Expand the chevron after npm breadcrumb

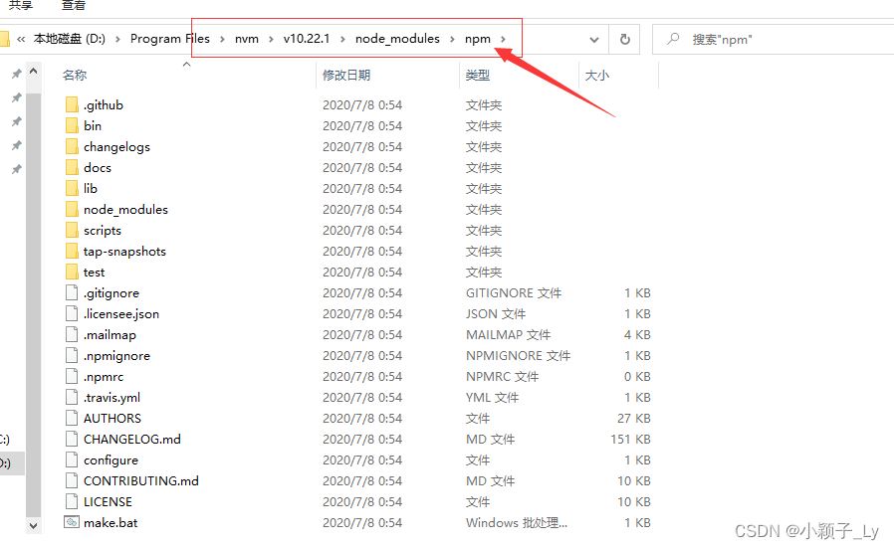[503, 40]
